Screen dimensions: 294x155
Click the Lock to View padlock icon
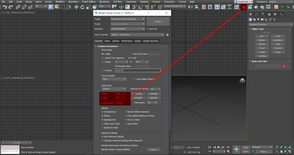coord(167,35)
